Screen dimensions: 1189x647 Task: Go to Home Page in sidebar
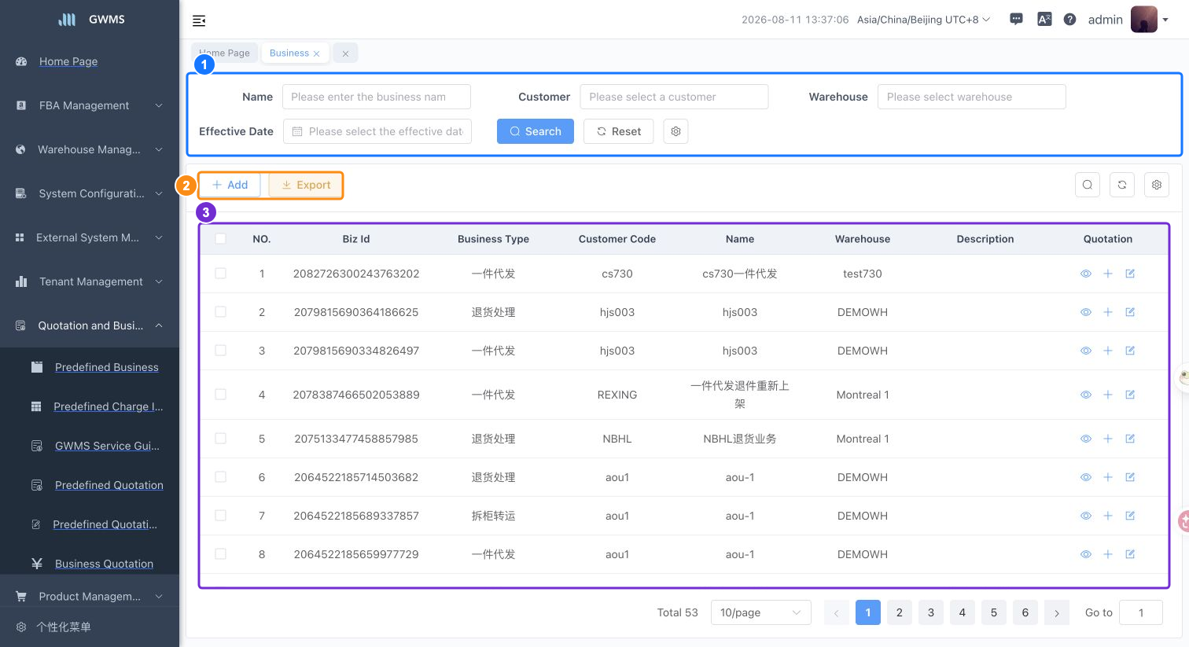pyautogui.click(x=68, y=61)
